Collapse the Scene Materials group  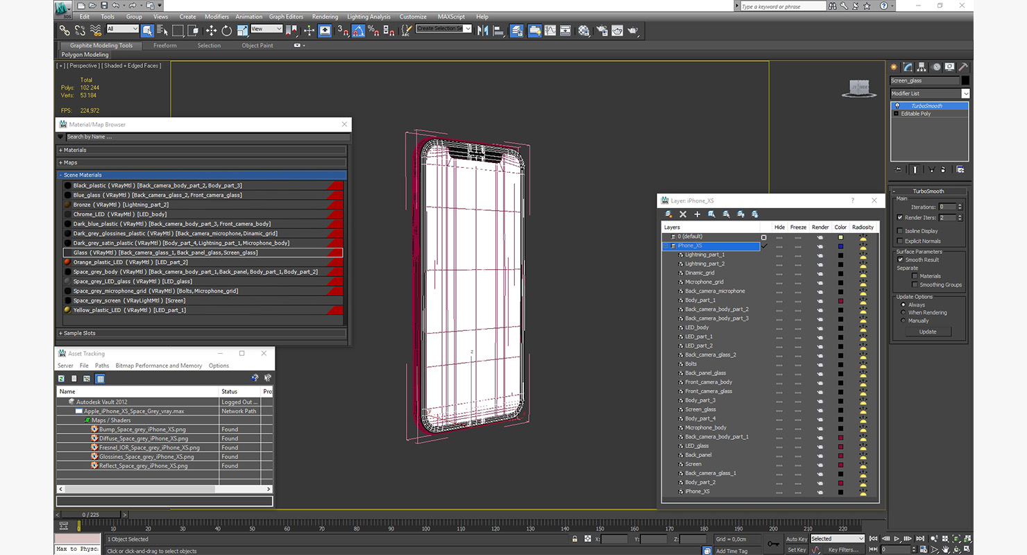[202, 175]
